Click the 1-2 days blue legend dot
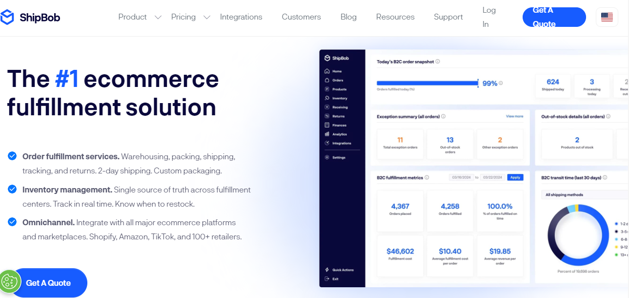The image size is (629, 298). 616,223
